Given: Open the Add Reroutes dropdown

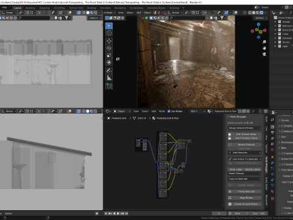Looking at the screenshot, I should pos(244,153).
